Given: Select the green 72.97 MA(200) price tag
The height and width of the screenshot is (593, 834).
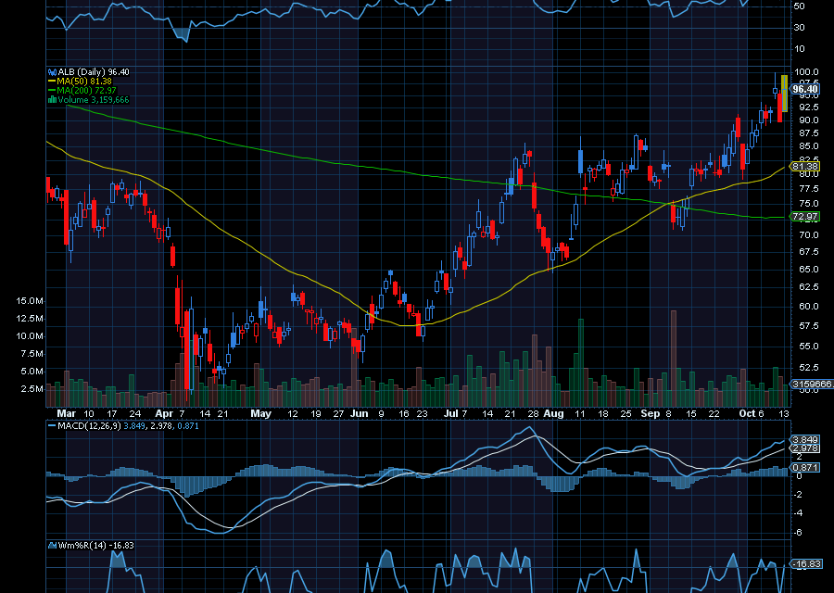Looking at the screenshot, I should click(x=804, y=217).
